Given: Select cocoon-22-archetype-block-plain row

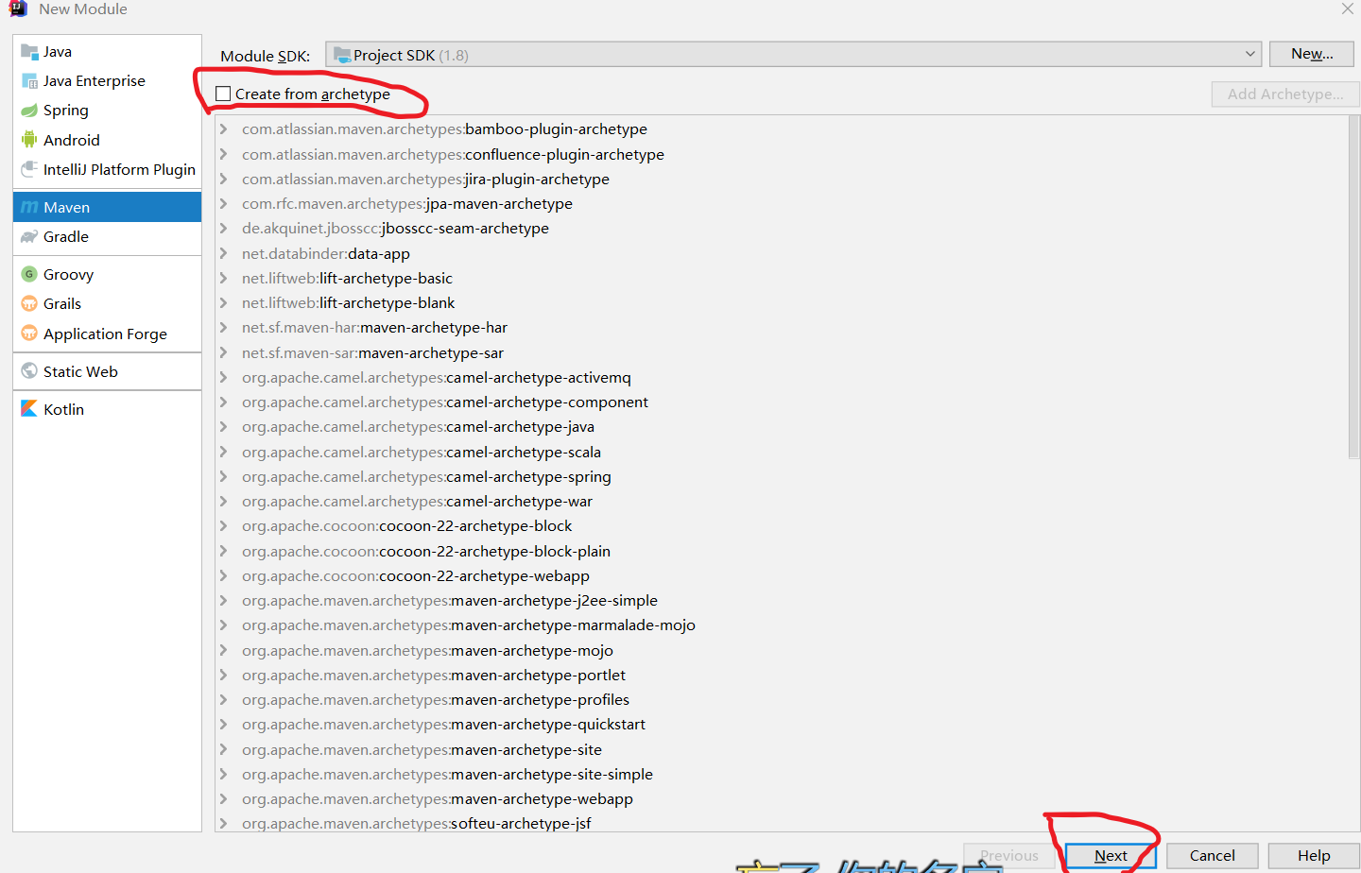Looking at the screenshot, I should (781, 551).
